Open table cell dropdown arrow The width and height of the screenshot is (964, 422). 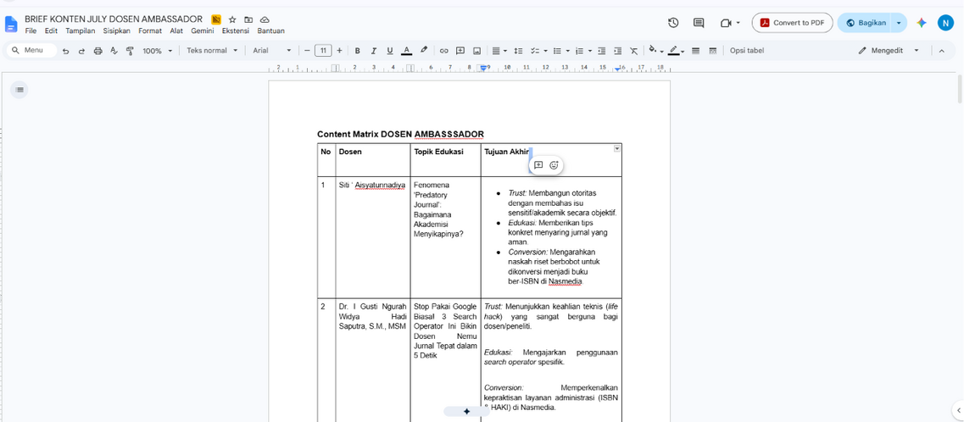(617, 148)
